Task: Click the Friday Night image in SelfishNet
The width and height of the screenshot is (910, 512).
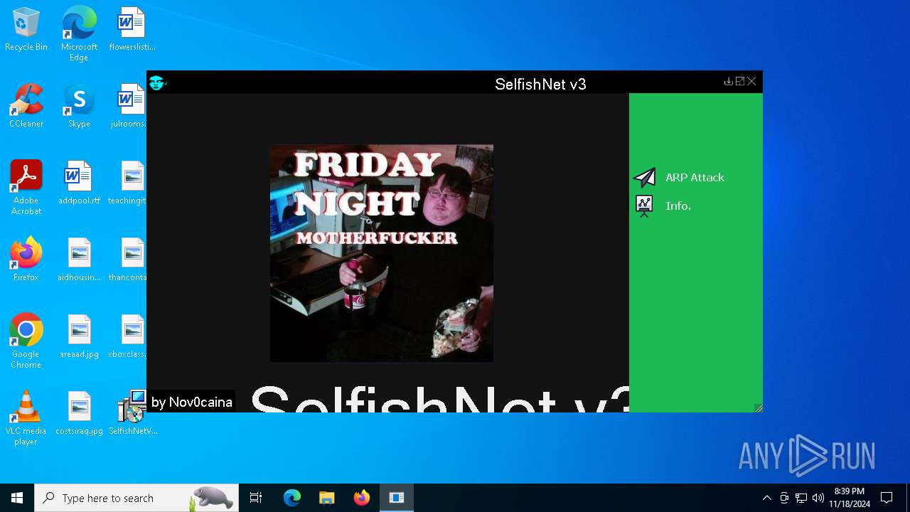Action: coord(382,253)
